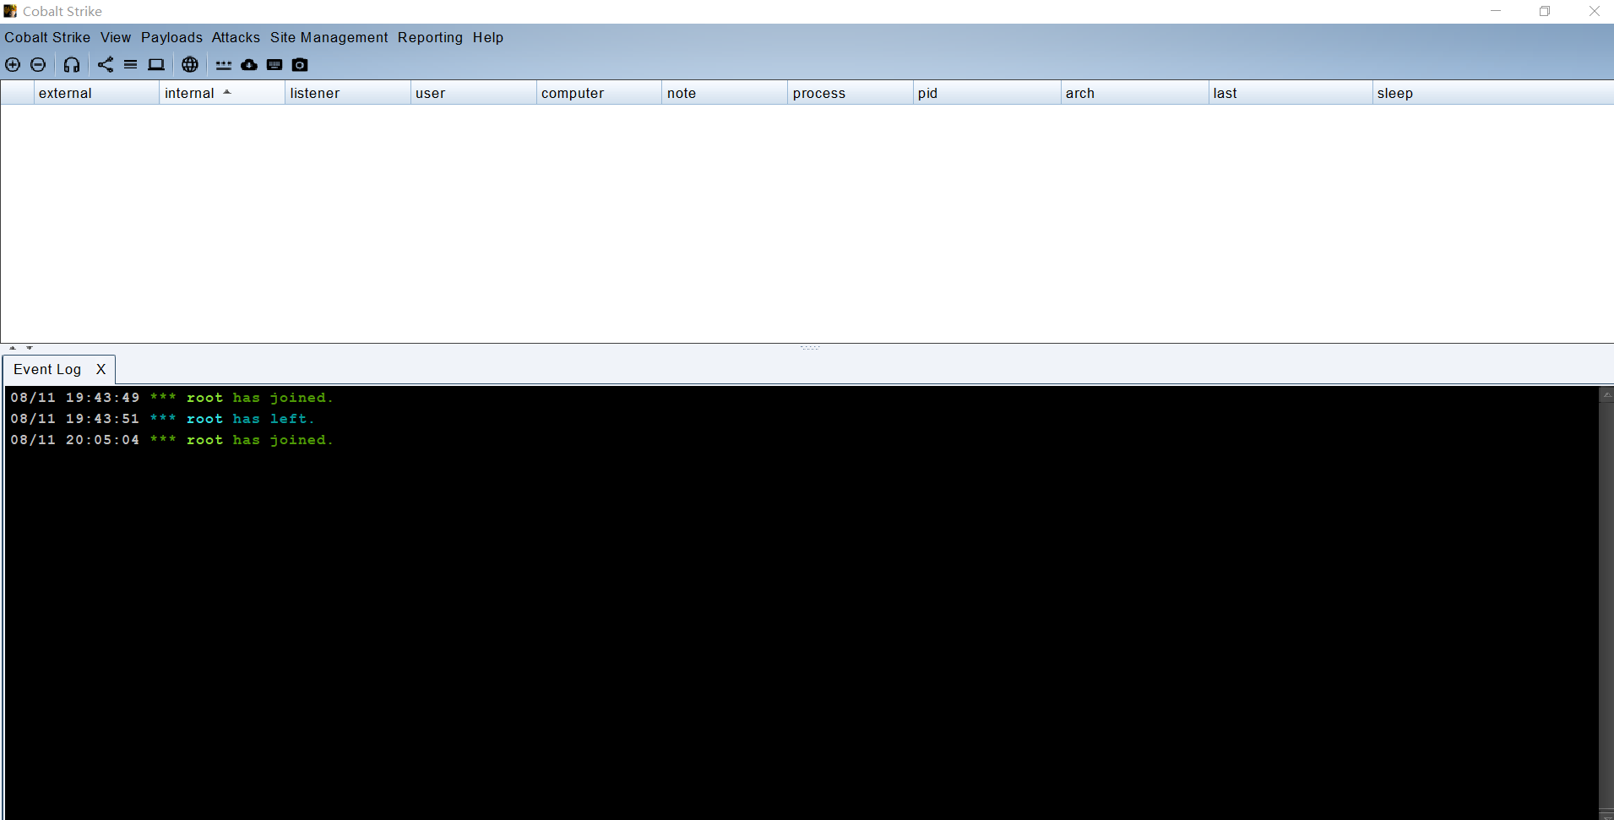This screenshot has height=820, width=1614.
Task: Show credentials using the asterisks icon
Action: click(x=224, y=65)
